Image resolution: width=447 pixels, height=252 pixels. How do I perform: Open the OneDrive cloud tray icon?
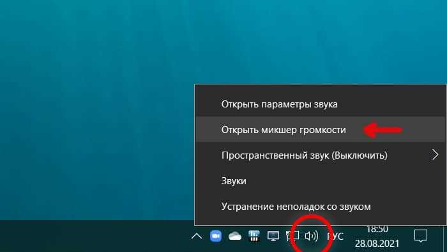click(x=235, y=236)
